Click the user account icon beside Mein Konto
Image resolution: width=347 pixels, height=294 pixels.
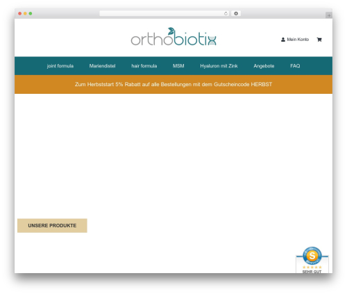click(x=283, y=40)
